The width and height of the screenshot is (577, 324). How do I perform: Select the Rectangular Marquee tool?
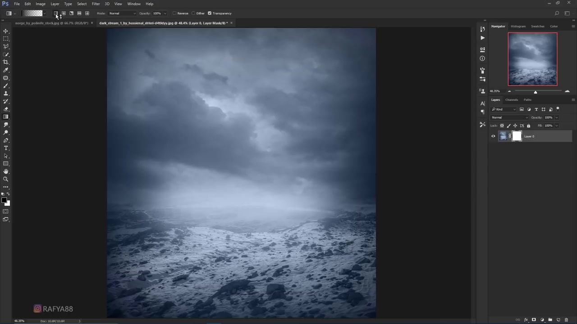[x=6, y=39]
